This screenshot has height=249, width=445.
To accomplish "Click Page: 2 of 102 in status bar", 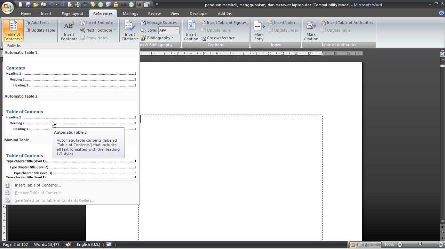I will [x=15, y=244].
